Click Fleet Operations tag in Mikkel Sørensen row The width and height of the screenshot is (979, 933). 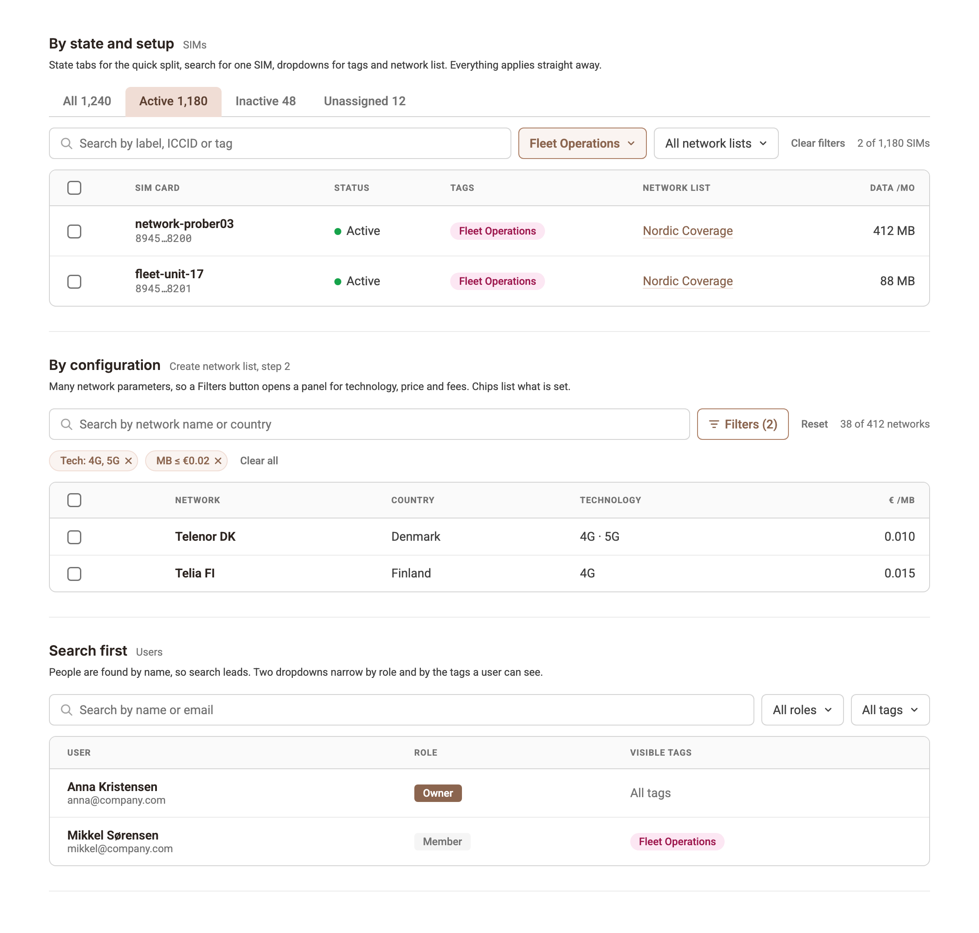pos(677,841)
